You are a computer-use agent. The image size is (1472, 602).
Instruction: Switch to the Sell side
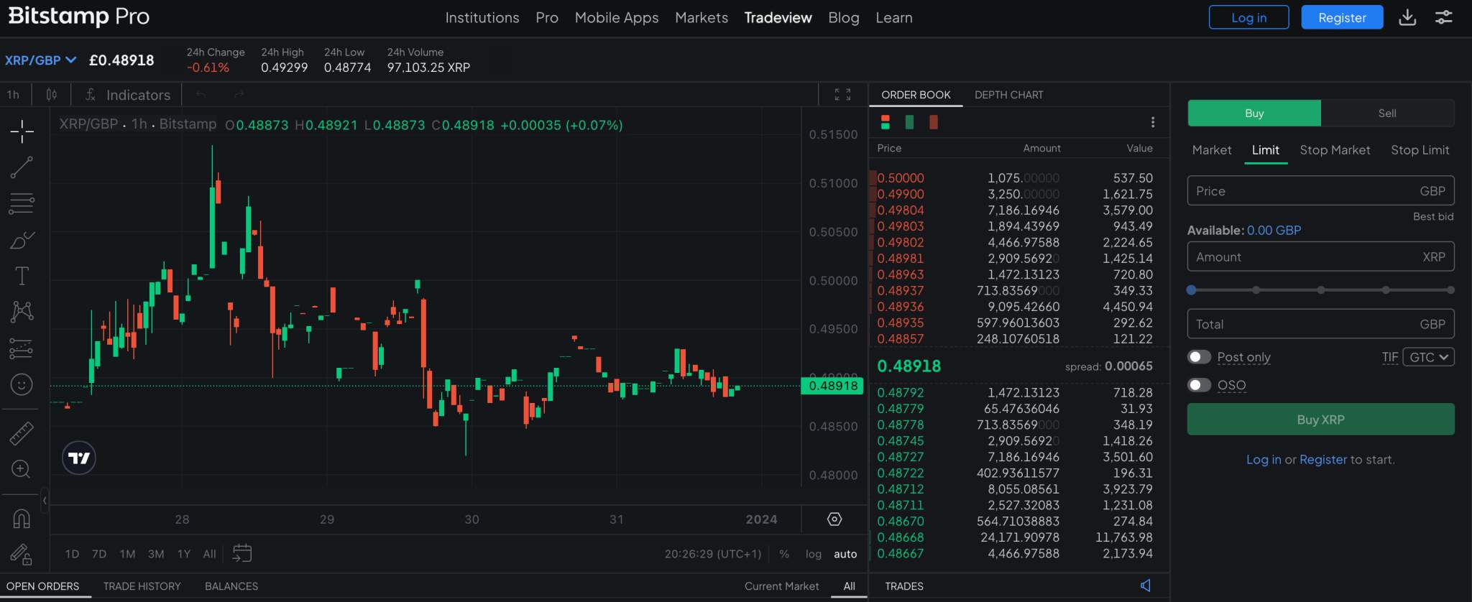1387,114
